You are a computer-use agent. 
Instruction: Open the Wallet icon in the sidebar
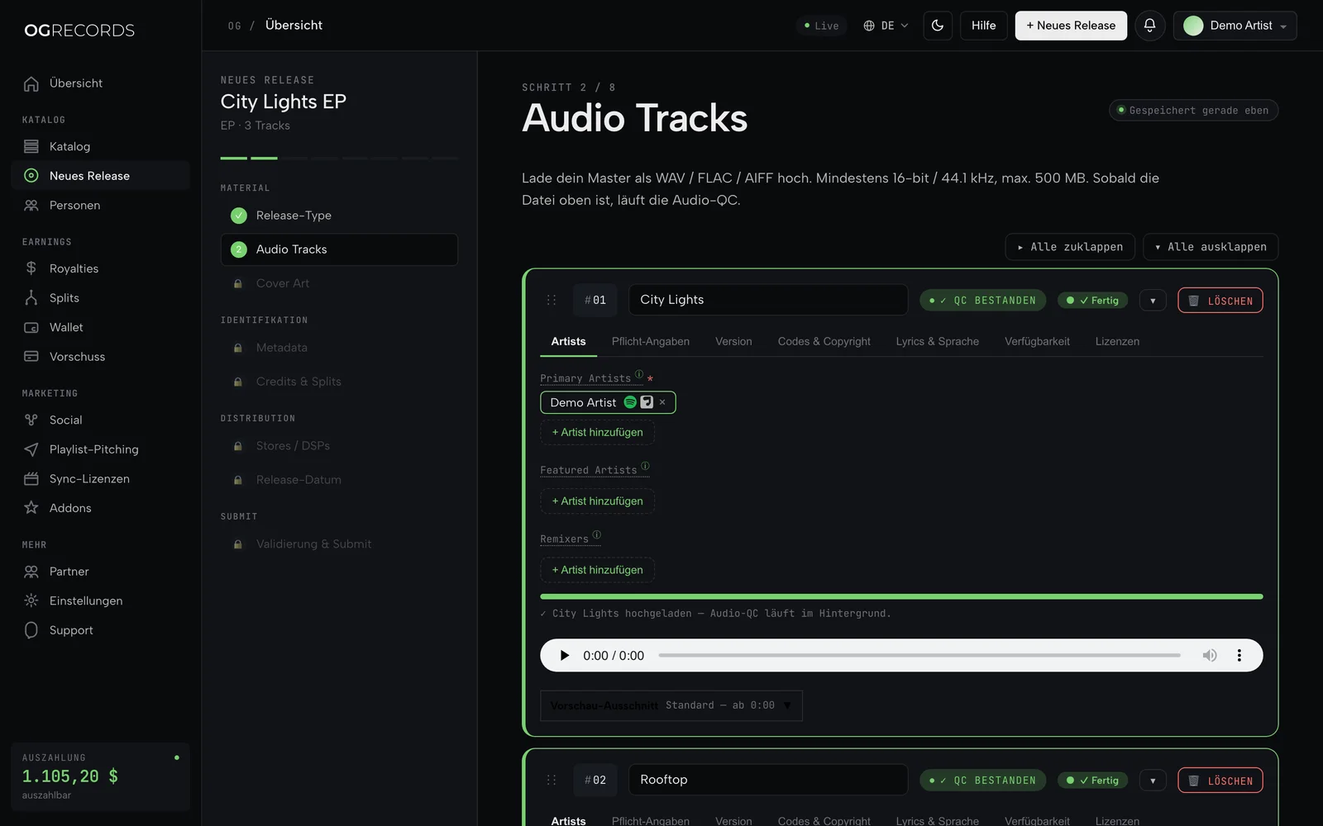(x=31, y=327)
